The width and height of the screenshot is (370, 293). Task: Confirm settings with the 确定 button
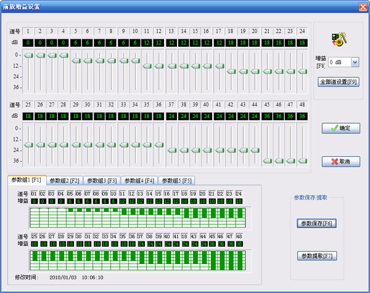[x=340, y=128]
